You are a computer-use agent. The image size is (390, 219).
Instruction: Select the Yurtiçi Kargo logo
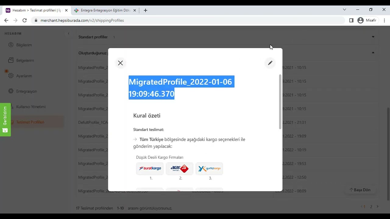pyautogui.click(x=209, y=169)
